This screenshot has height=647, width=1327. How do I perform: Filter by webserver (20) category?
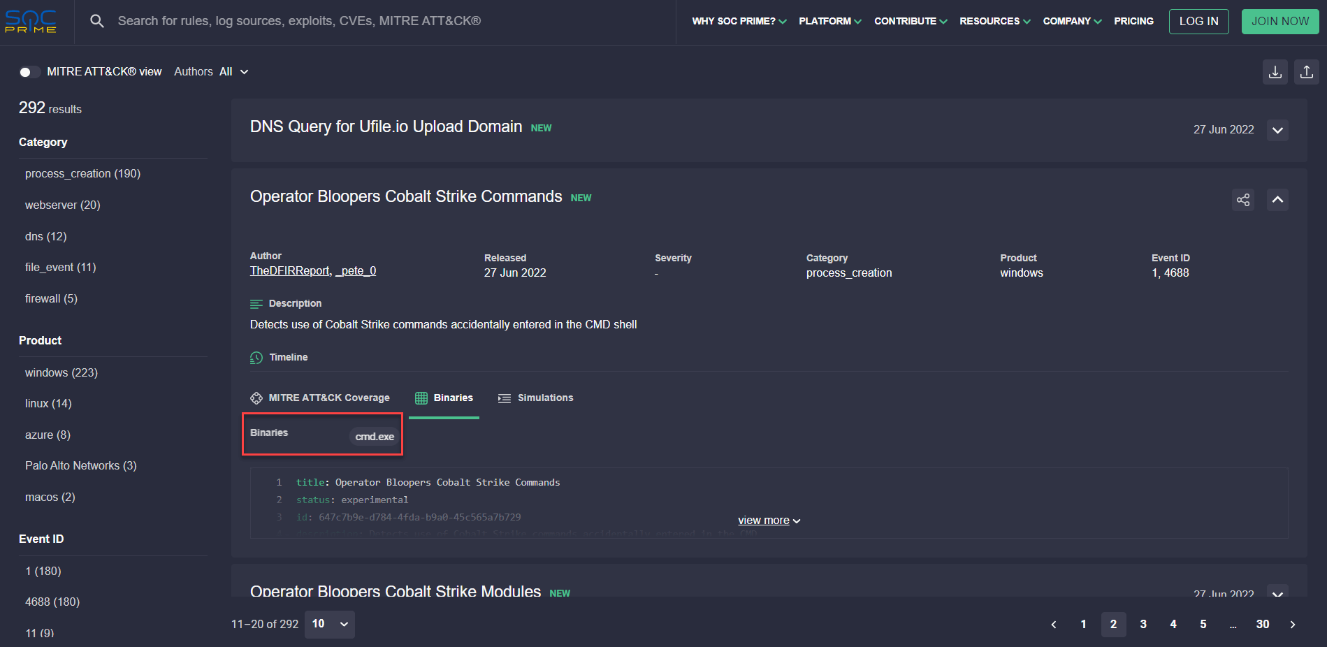pos(63,205)
